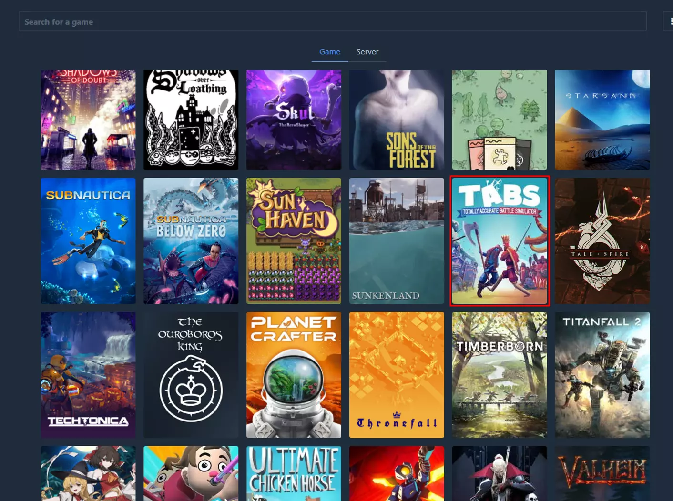
Task: Focus the 'Search for a game' field
Action: (332, 21)
